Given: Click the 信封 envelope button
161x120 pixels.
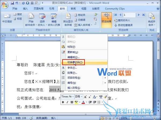Looking at the screenshot, I should [18, 14].
